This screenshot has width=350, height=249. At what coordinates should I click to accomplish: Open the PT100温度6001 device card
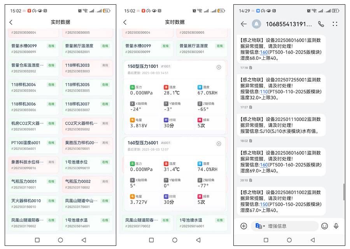pyautogui.click(x=32, y=145)
